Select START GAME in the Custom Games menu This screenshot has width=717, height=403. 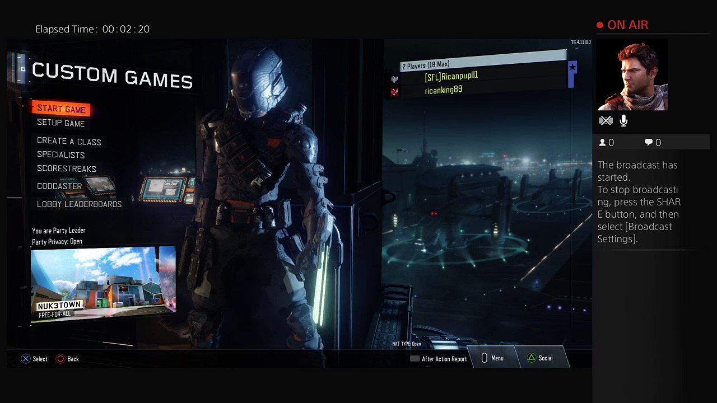(x=61, y=109)
